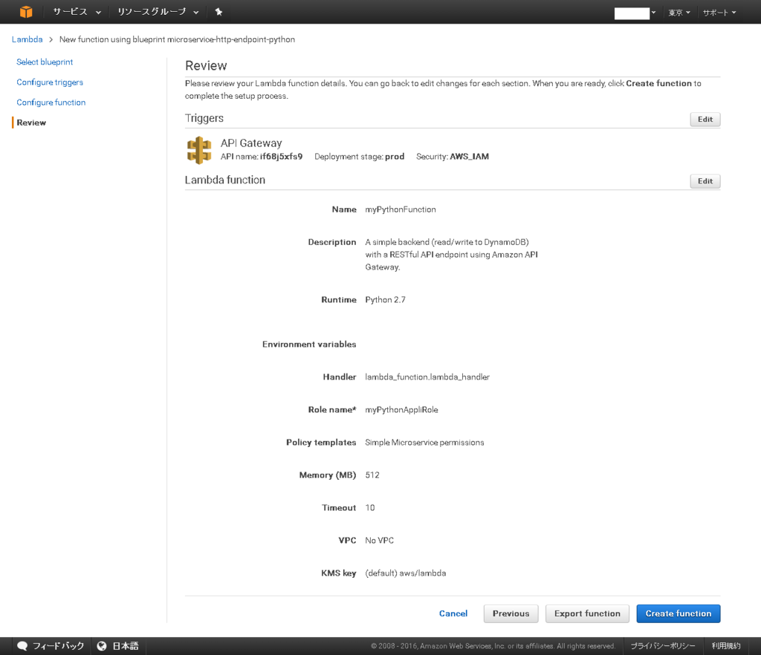Go to Select blueprint step
761x655 pixels.
(45, 62)
